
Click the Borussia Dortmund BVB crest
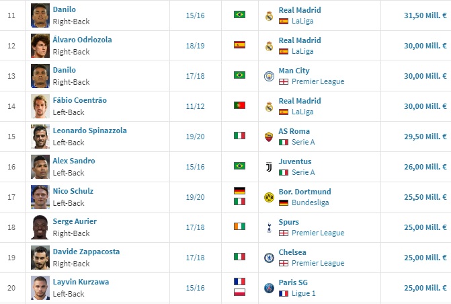269,197
